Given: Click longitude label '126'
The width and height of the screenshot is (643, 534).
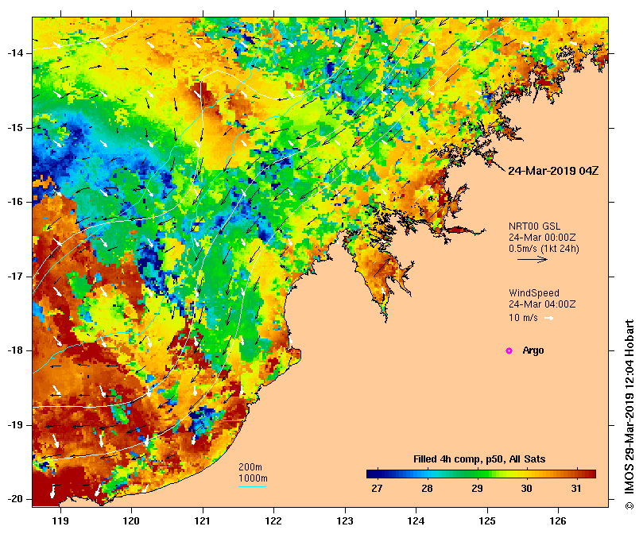Looking at the screenshot, I should click(x=558, y=521).
